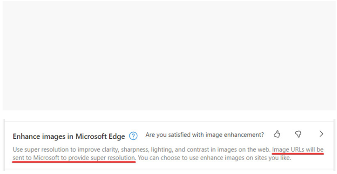
Task: Click the 'Enhance images in Microsoft Edge' heading
Action: pos(69,136)
